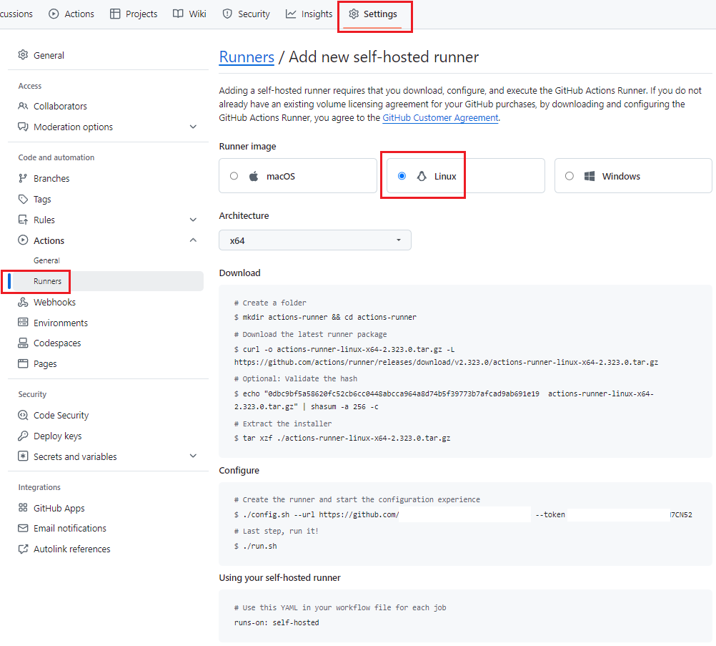The image size is (716, 646).
Task: Click the Linux penguin icon
Action: [422, 176]
